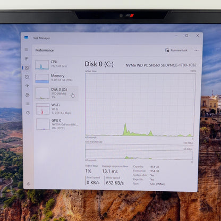Select the CPU performance entry
Screen dimensions: 221x221
(56, 64)
